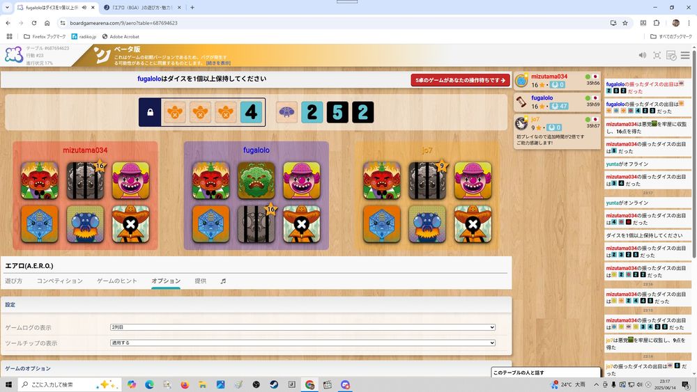
Task: Click fugalolo's green monster villain card
Action: tap(256, 181)
